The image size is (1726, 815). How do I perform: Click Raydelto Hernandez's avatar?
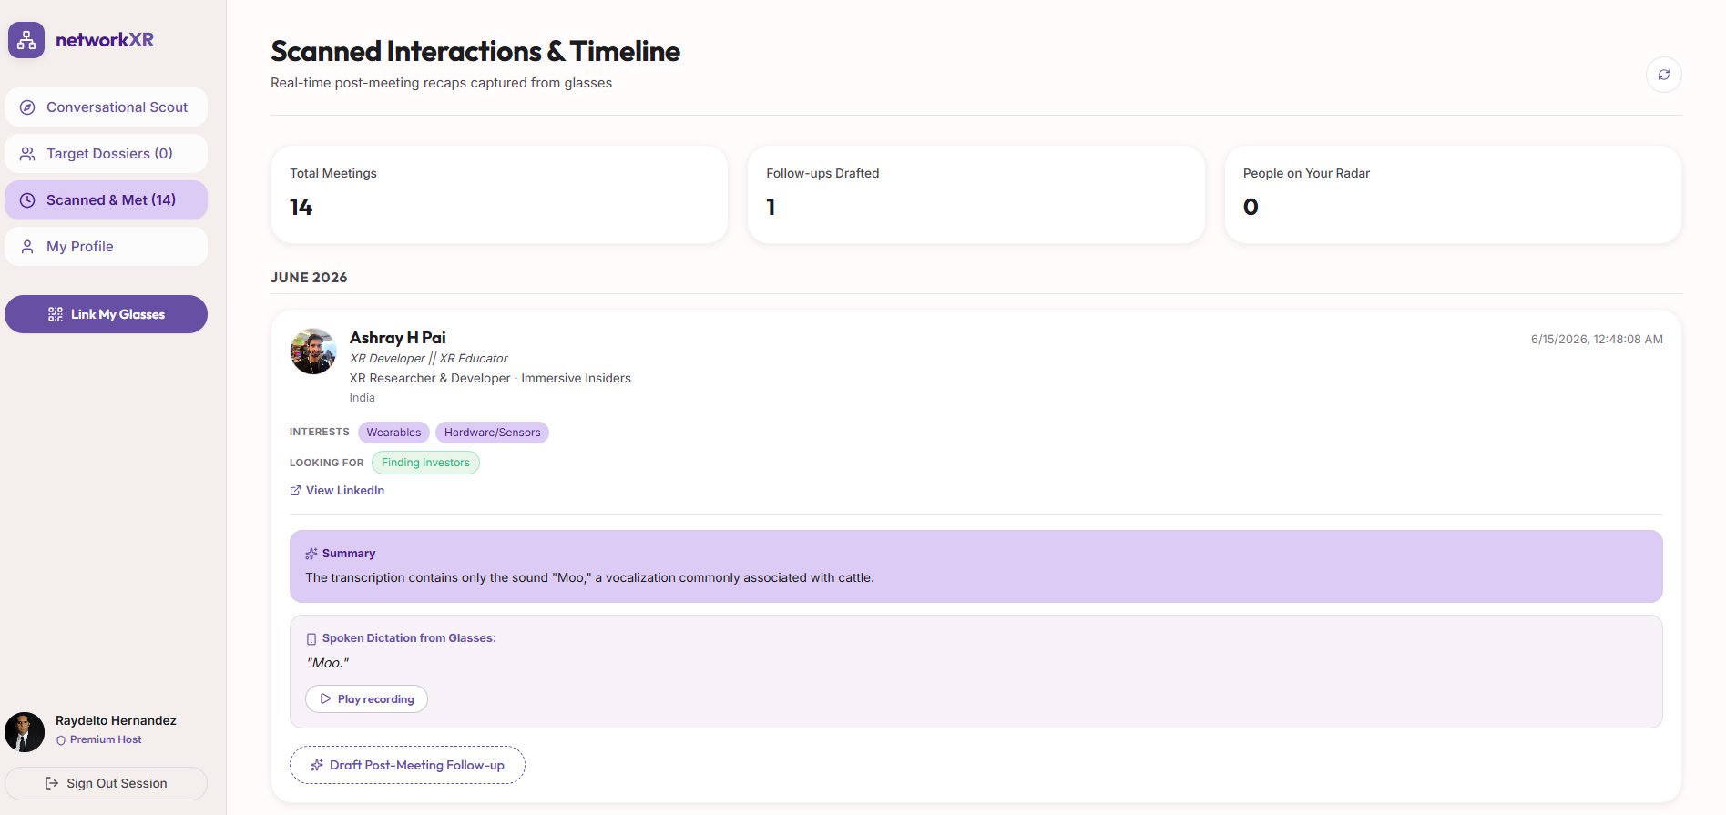25,731
